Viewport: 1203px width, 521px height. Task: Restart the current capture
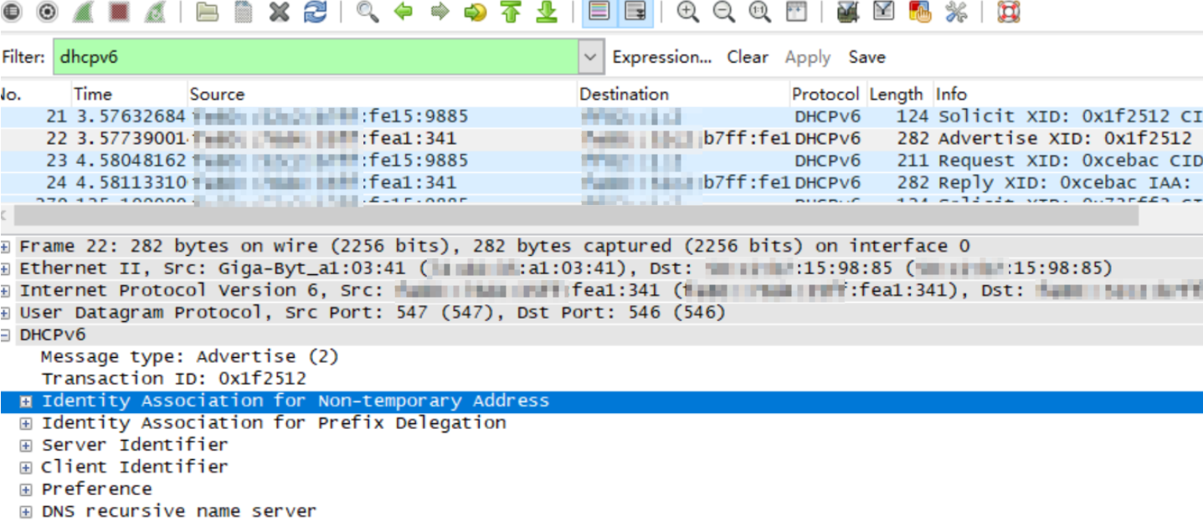(154, 12)
